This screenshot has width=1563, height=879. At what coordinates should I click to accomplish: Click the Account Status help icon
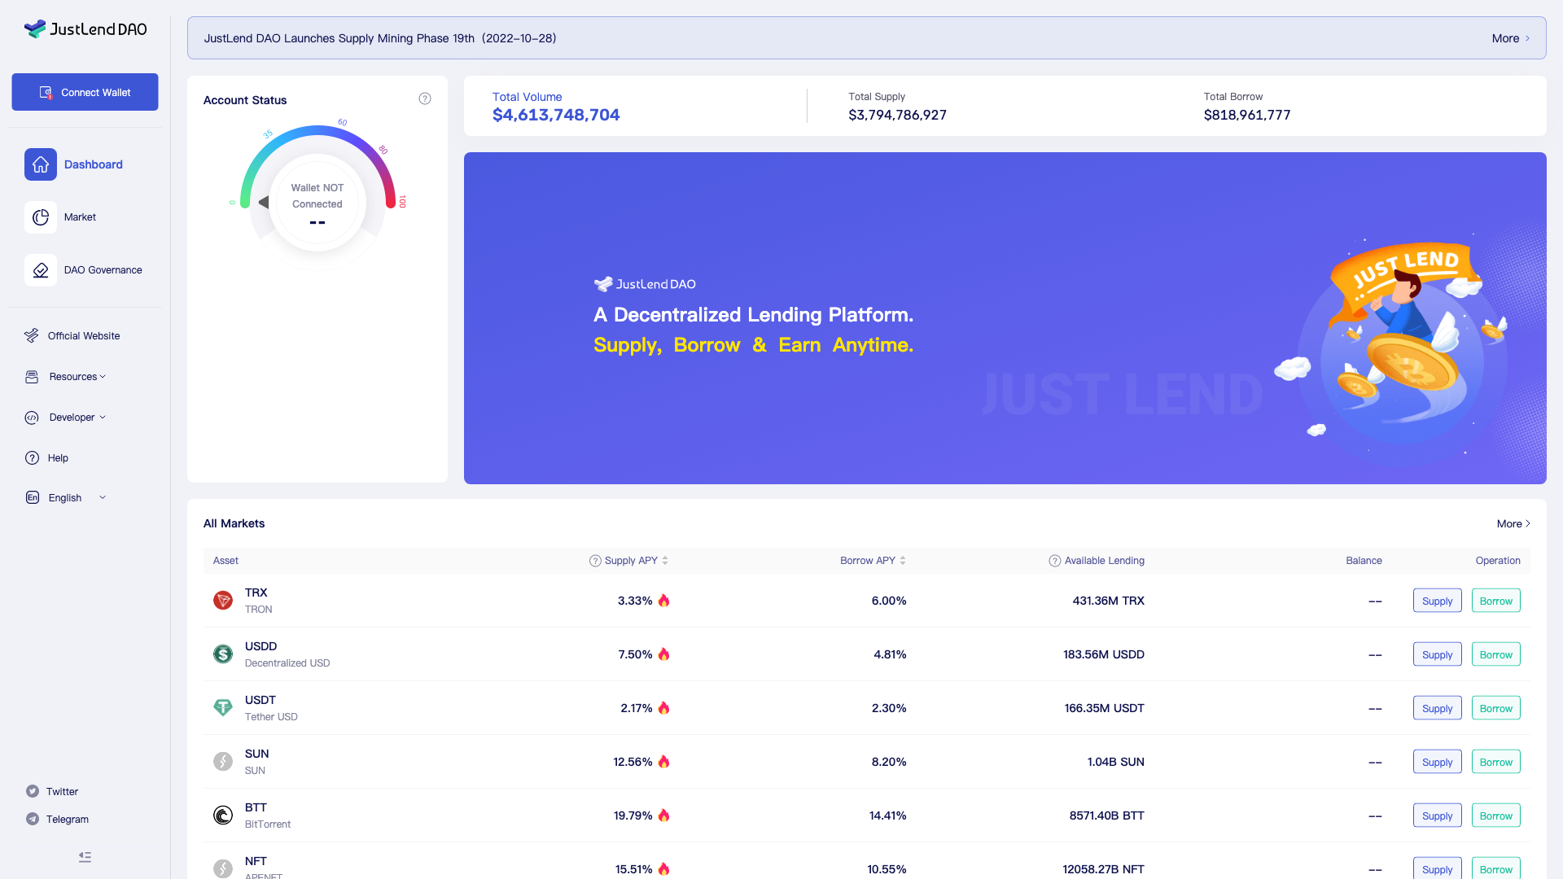tap(425, 98)
